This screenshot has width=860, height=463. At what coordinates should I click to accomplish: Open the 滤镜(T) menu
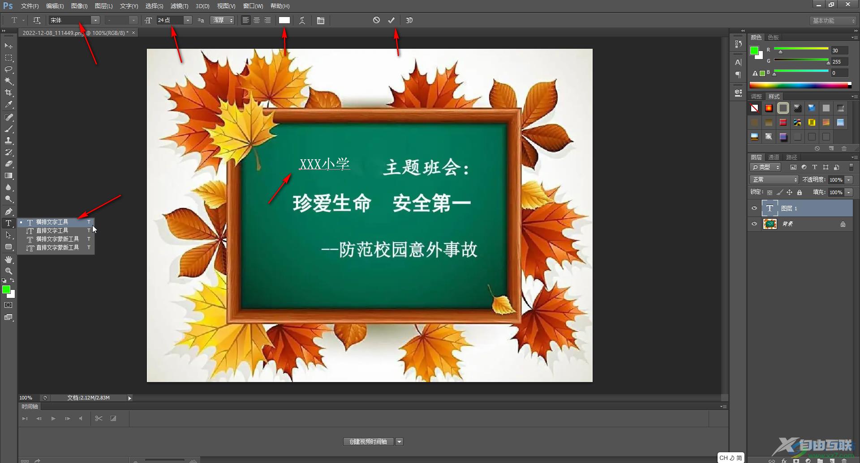[179, 6]
